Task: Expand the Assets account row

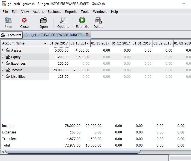Action: coord(2,50)
